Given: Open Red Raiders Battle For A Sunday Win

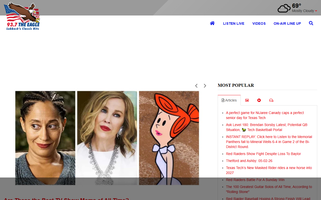Looking at the screenshot, I should (255, 180).
